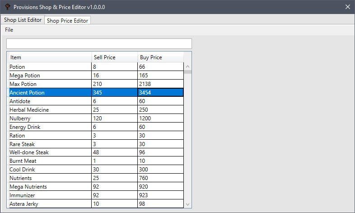
Task: Select the Well-done Steak item cell
Action: click(x=50, y=152)
